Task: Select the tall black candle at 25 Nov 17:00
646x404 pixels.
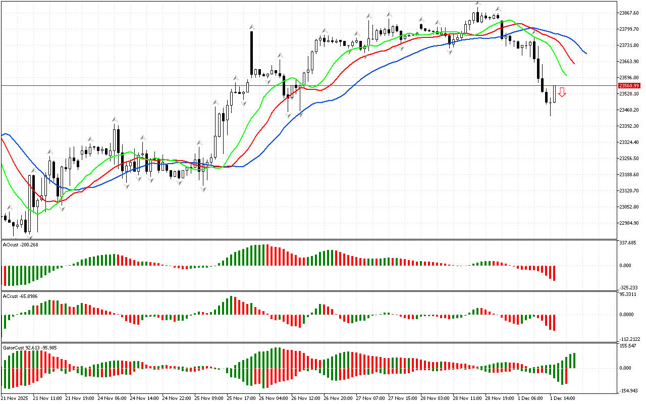Action: [x=251, y=53]
